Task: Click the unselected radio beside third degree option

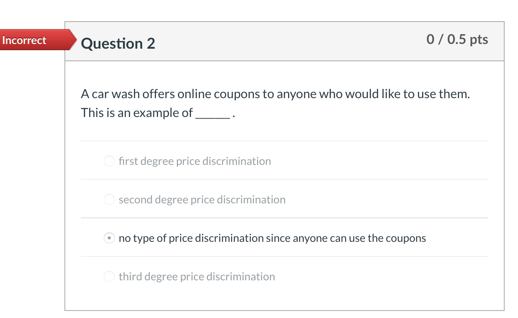Action: [x=109, y=276]
